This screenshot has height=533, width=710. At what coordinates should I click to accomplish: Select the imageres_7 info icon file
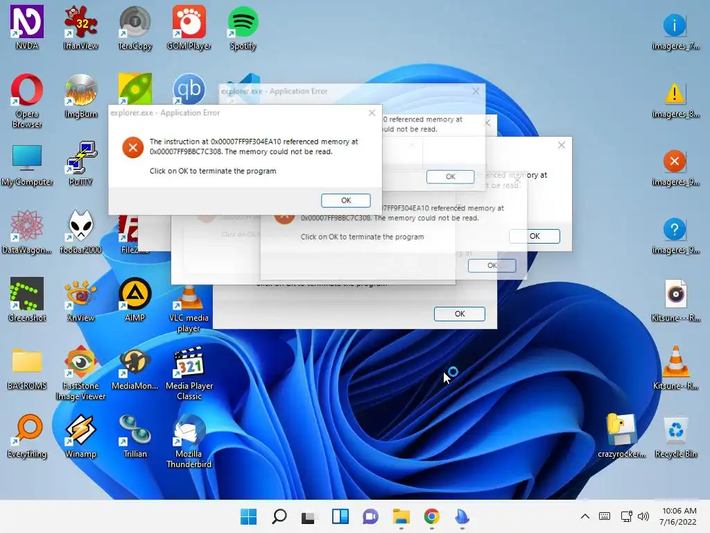pos(675,31)
